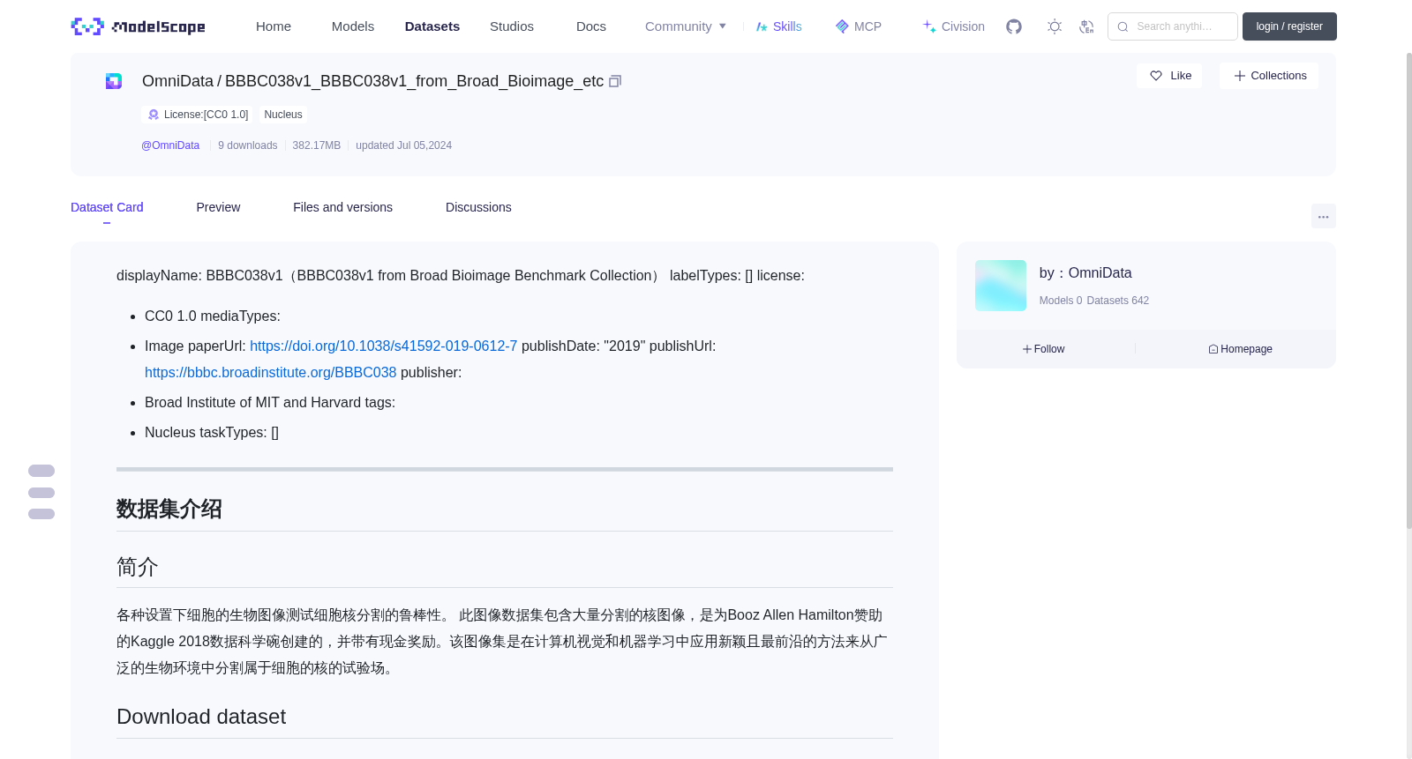The image size is (1412, 759).
Task: Toggle the light/dark theme icon
Action: (x=1055, y=26)
